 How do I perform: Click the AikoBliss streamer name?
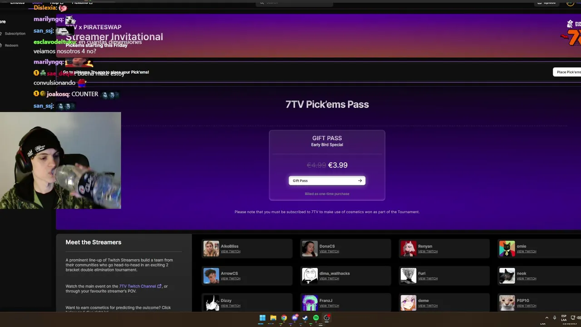pos(229,246)
